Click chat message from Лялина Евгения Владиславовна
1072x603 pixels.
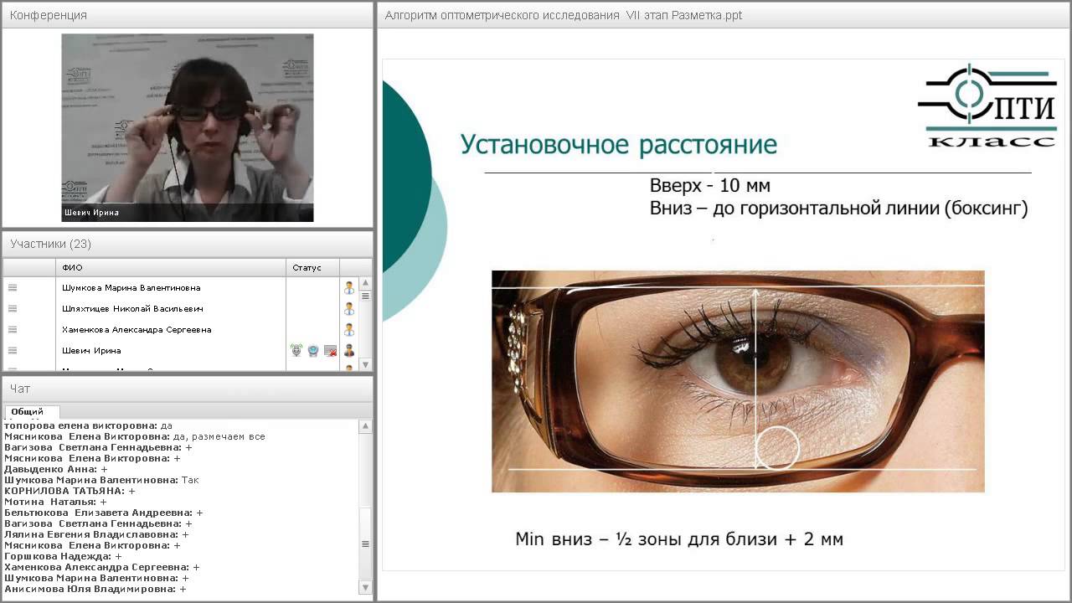coord(96,534)
